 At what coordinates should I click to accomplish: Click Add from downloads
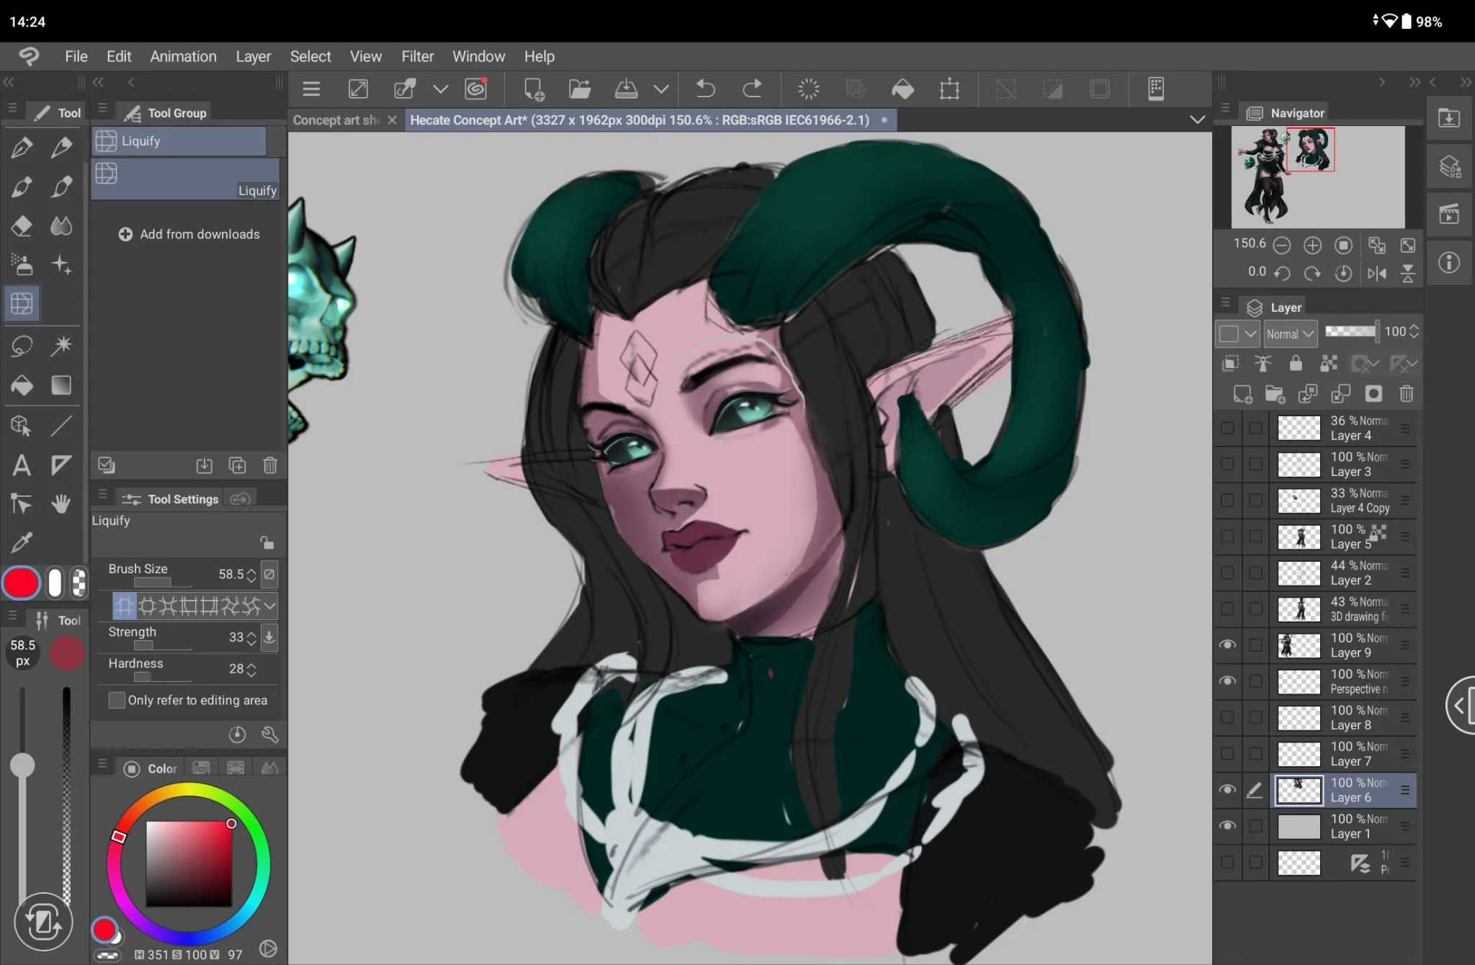coord(189,234)
